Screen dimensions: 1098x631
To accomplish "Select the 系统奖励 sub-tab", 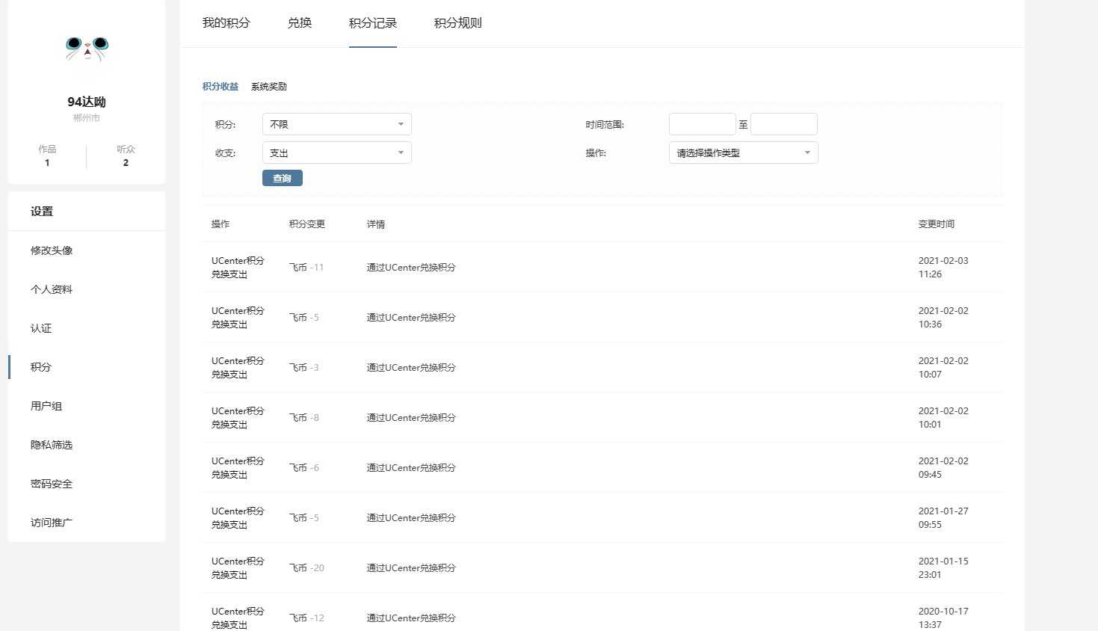I will click(x=268, y=85).
